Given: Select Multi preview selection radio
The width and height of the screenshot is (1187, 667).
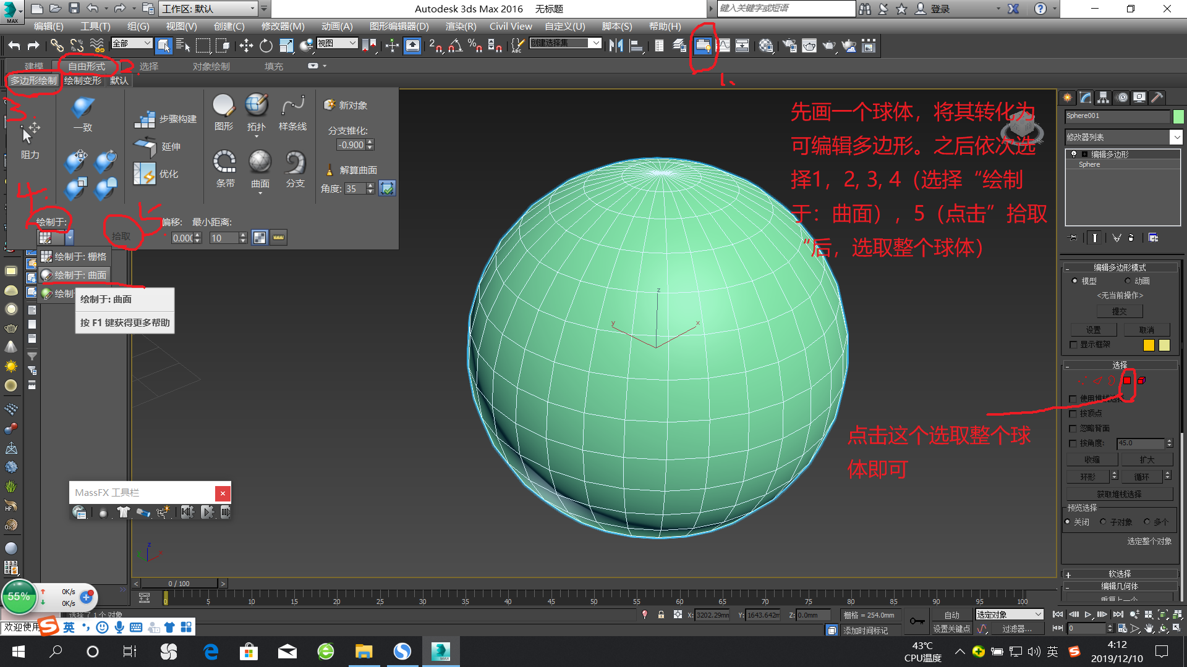Looking at the screenshot, I should pos(1147,522).
